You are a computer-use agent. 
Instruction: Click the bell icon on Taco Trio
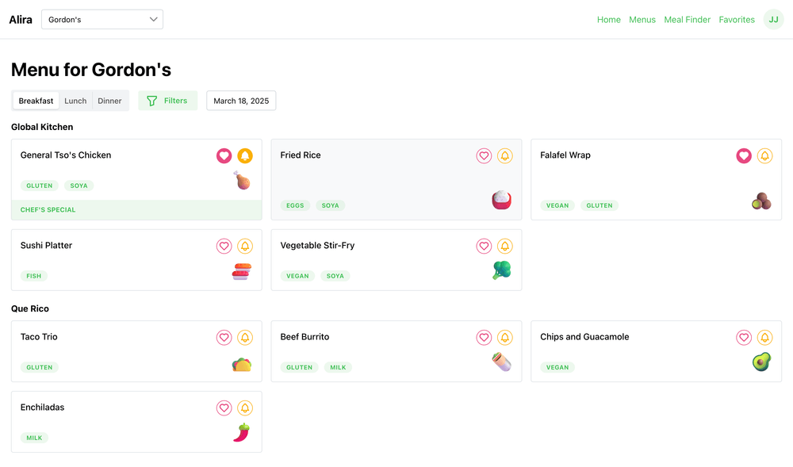click(245, 337)
